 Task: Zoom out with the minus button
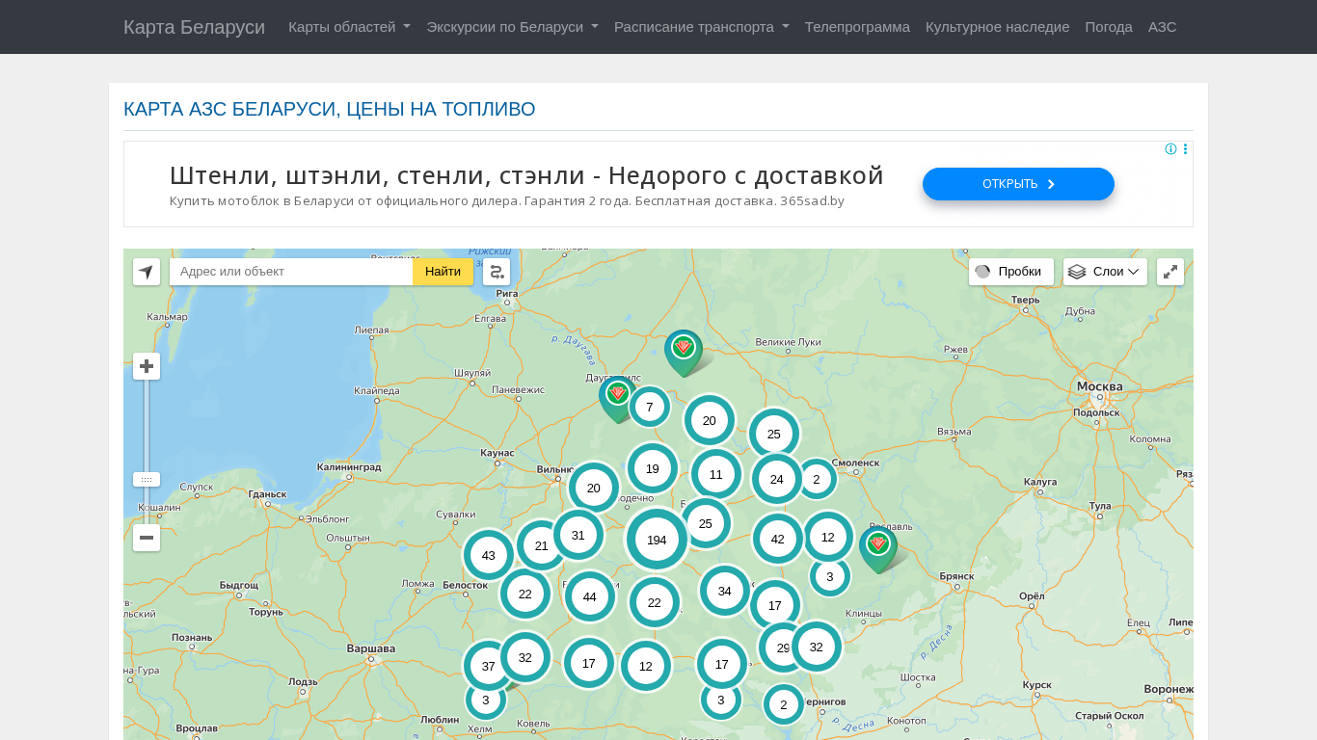[x=147, y=538]
